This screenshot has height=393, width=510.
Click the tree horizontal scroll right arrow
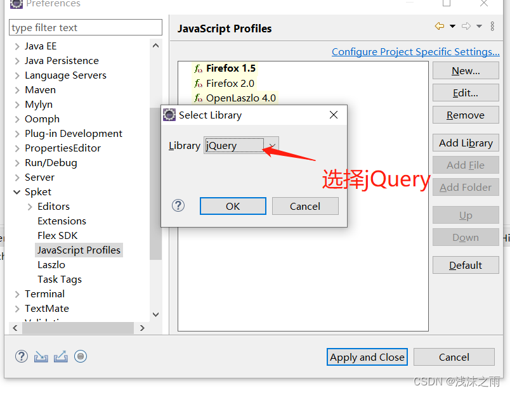pyautogui.click(x=142, y=328)
